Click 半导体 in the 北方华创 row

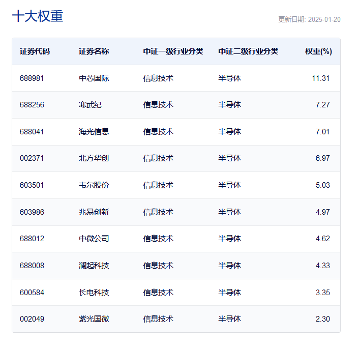[x=230, y=158]
